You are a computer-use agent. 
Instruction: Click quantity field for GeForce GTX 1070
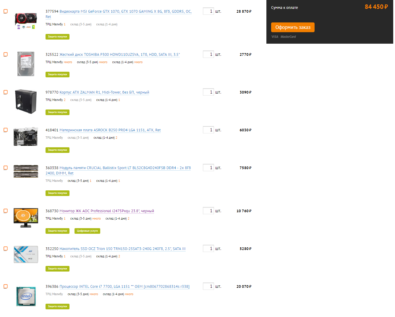coord(208,11)
